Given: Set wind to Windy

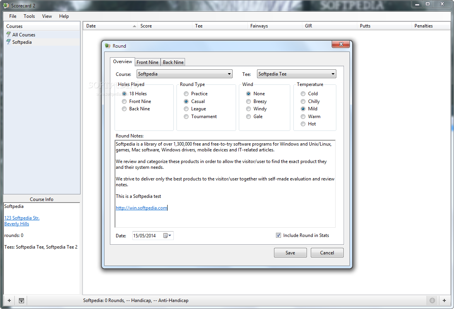Looking at the screenshot, I should pos(257,109).
